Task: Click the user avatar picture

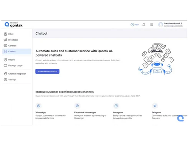Action: (x=161, y=25)
